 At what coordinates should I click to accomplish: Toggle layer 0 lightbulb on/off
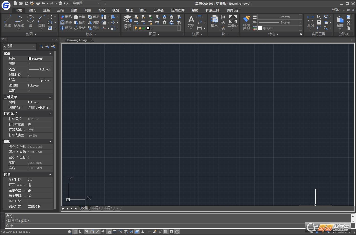[x=136, y=28]
